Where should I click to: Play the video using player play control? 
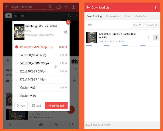tap(8, 60)
